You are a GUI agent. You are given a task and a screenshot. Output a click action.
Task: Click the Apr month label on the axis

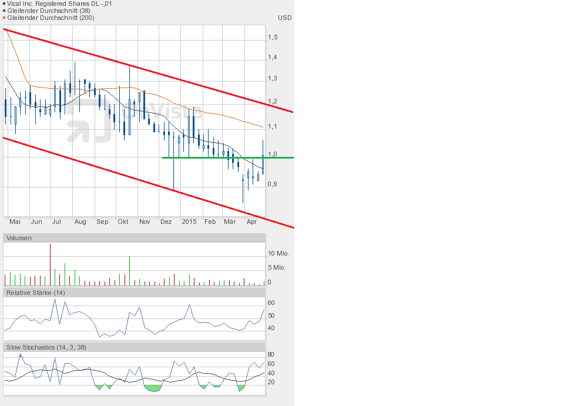click(251, 222)
